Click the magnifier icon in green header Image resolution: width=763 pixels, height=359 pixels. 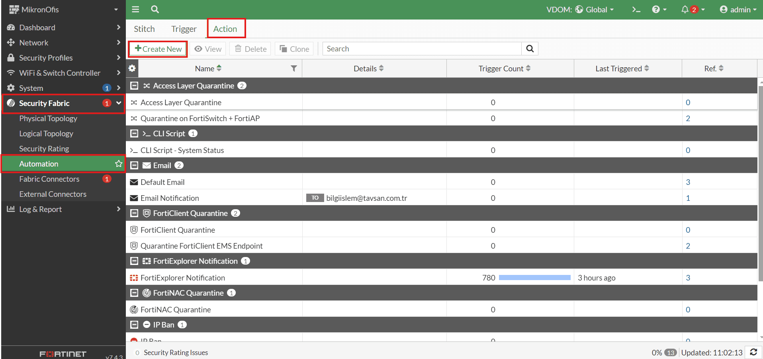pyautogui.click(x=155, y=9)
